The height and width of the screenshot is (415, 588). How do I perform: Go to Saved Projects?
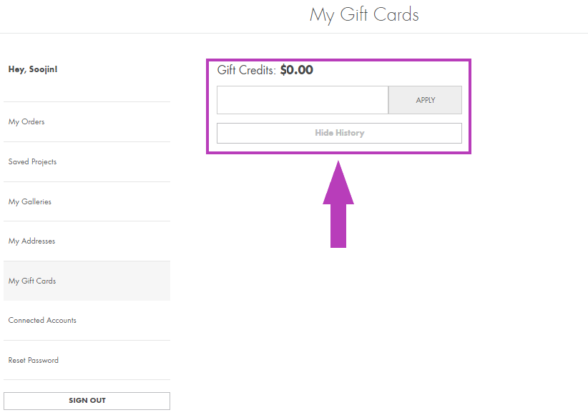tap(32, 162)
